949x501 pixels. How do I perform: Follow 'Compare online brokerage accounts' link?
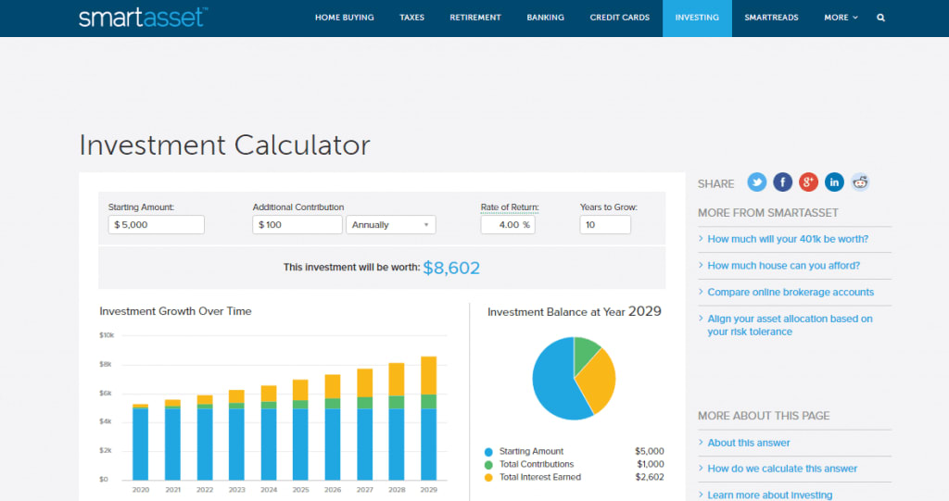pos(791,293)
